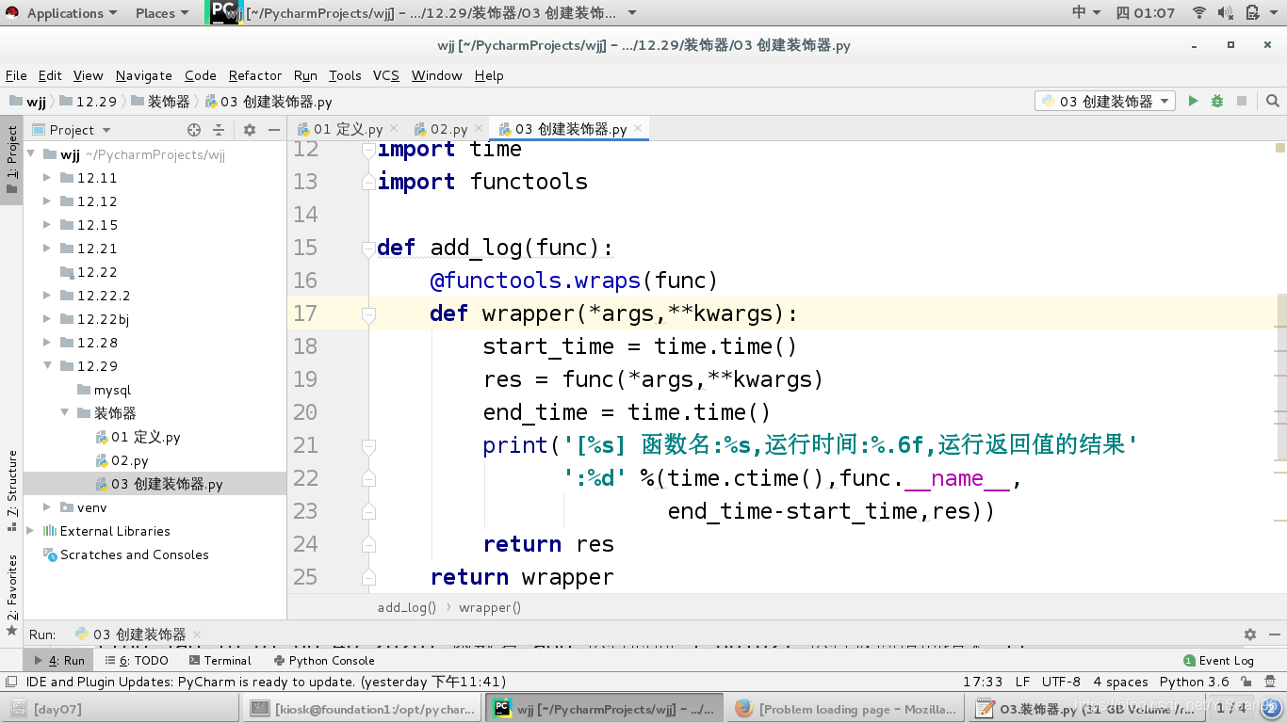Click Collapse All icon in Project panel
This screenshot has height=723, width=1287.
tap(219, 130)
